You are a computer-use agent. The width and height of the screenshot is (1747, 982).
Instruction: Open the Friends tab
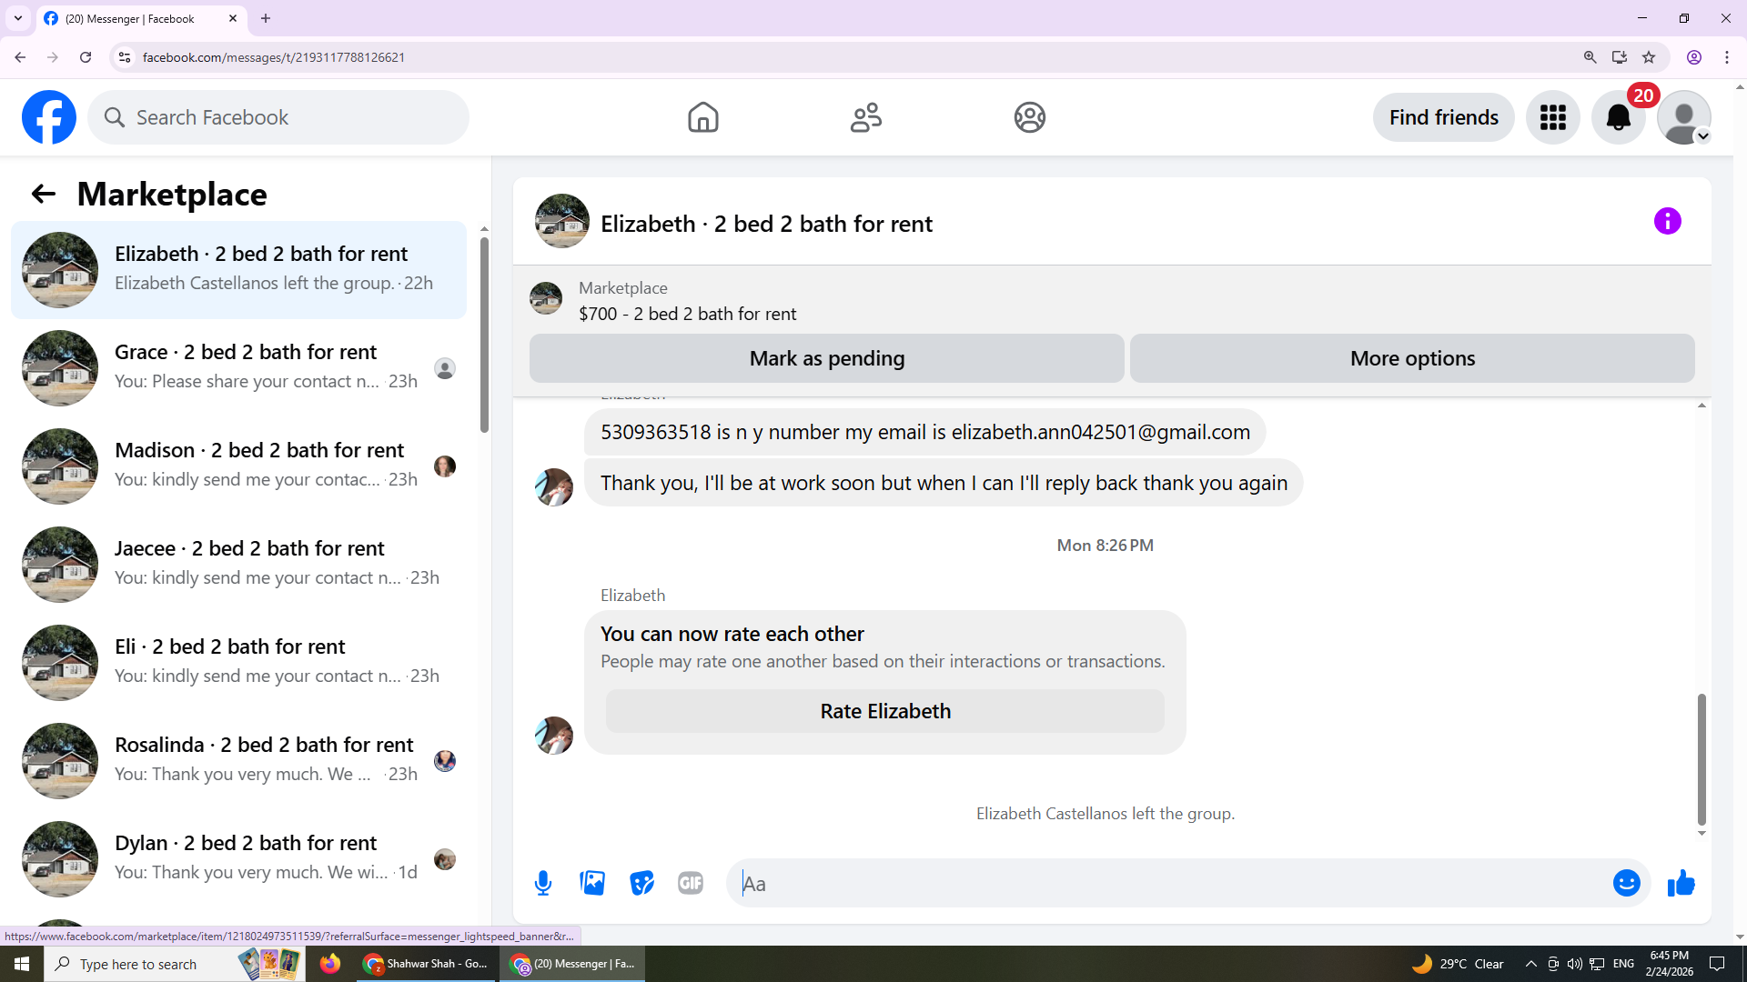[x=865, y=117]
